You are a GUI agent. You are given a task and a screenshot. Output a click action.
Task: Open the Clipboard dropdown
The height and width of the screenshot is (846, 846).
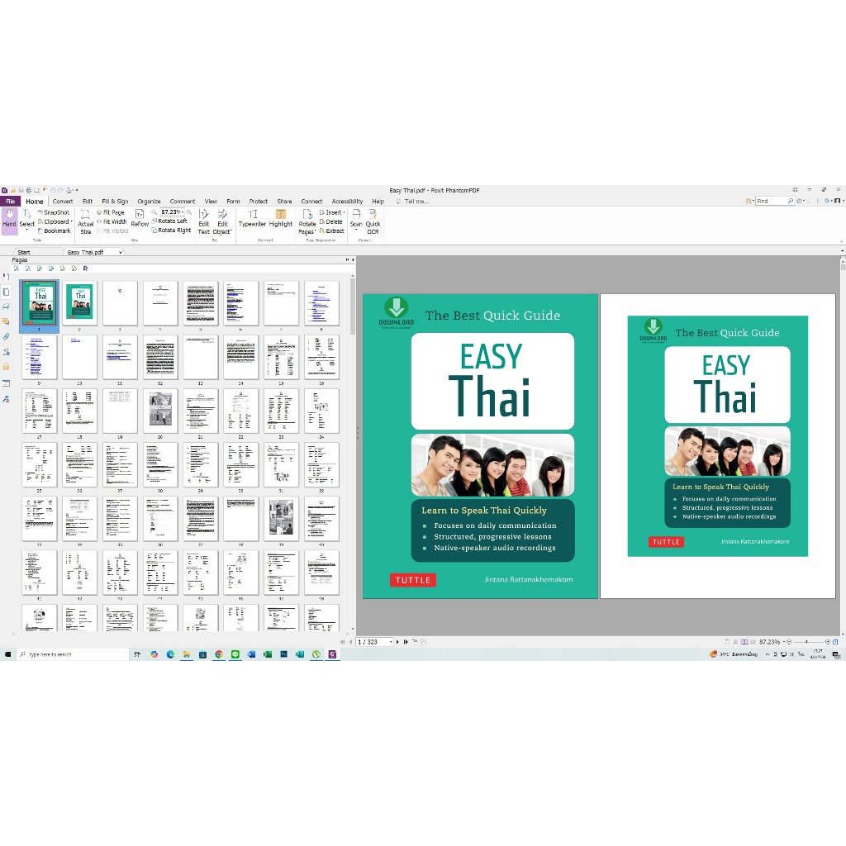point(55,221)
